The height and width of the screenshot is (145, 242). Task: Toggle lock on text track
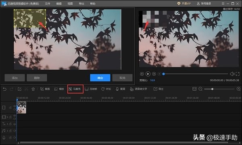coord(10,124)
